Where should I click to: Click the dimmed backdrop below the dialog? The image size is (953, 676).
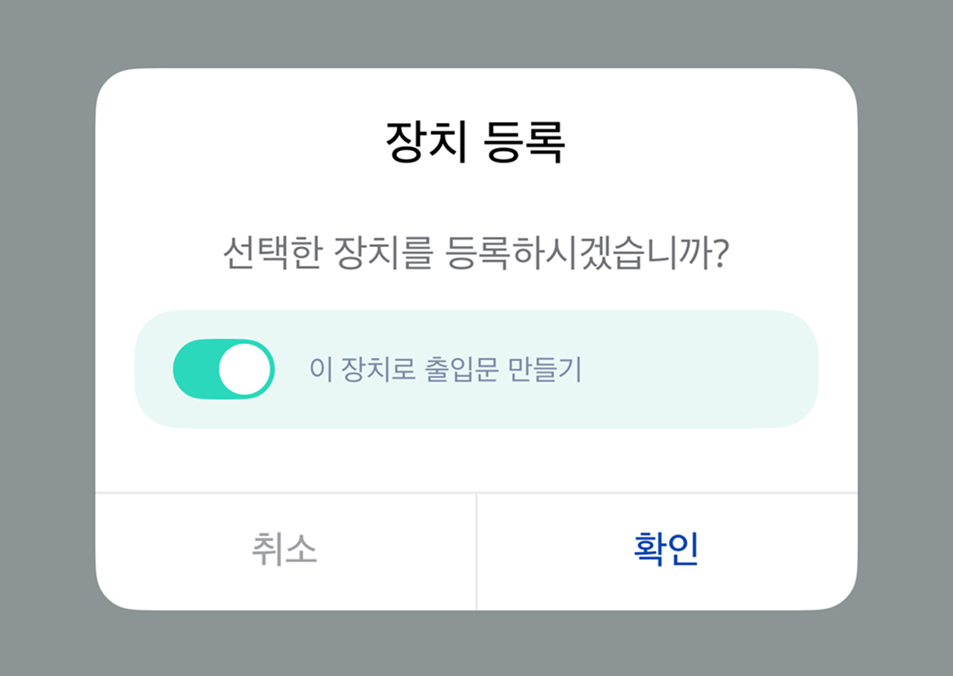coord(476,645)
